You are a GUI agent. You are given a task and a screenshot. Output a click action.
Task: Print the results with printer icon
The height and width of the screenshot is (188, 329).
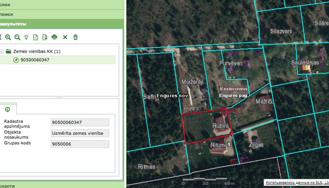click(x=55, y=37)
